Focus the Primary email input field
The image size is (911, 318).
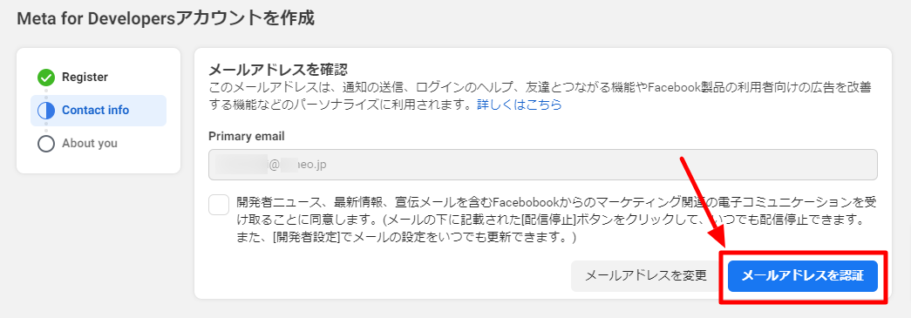pos(542,165)
